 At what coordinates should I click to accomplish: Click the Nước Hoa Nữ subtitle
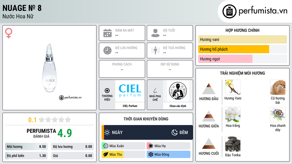(18, 17)
